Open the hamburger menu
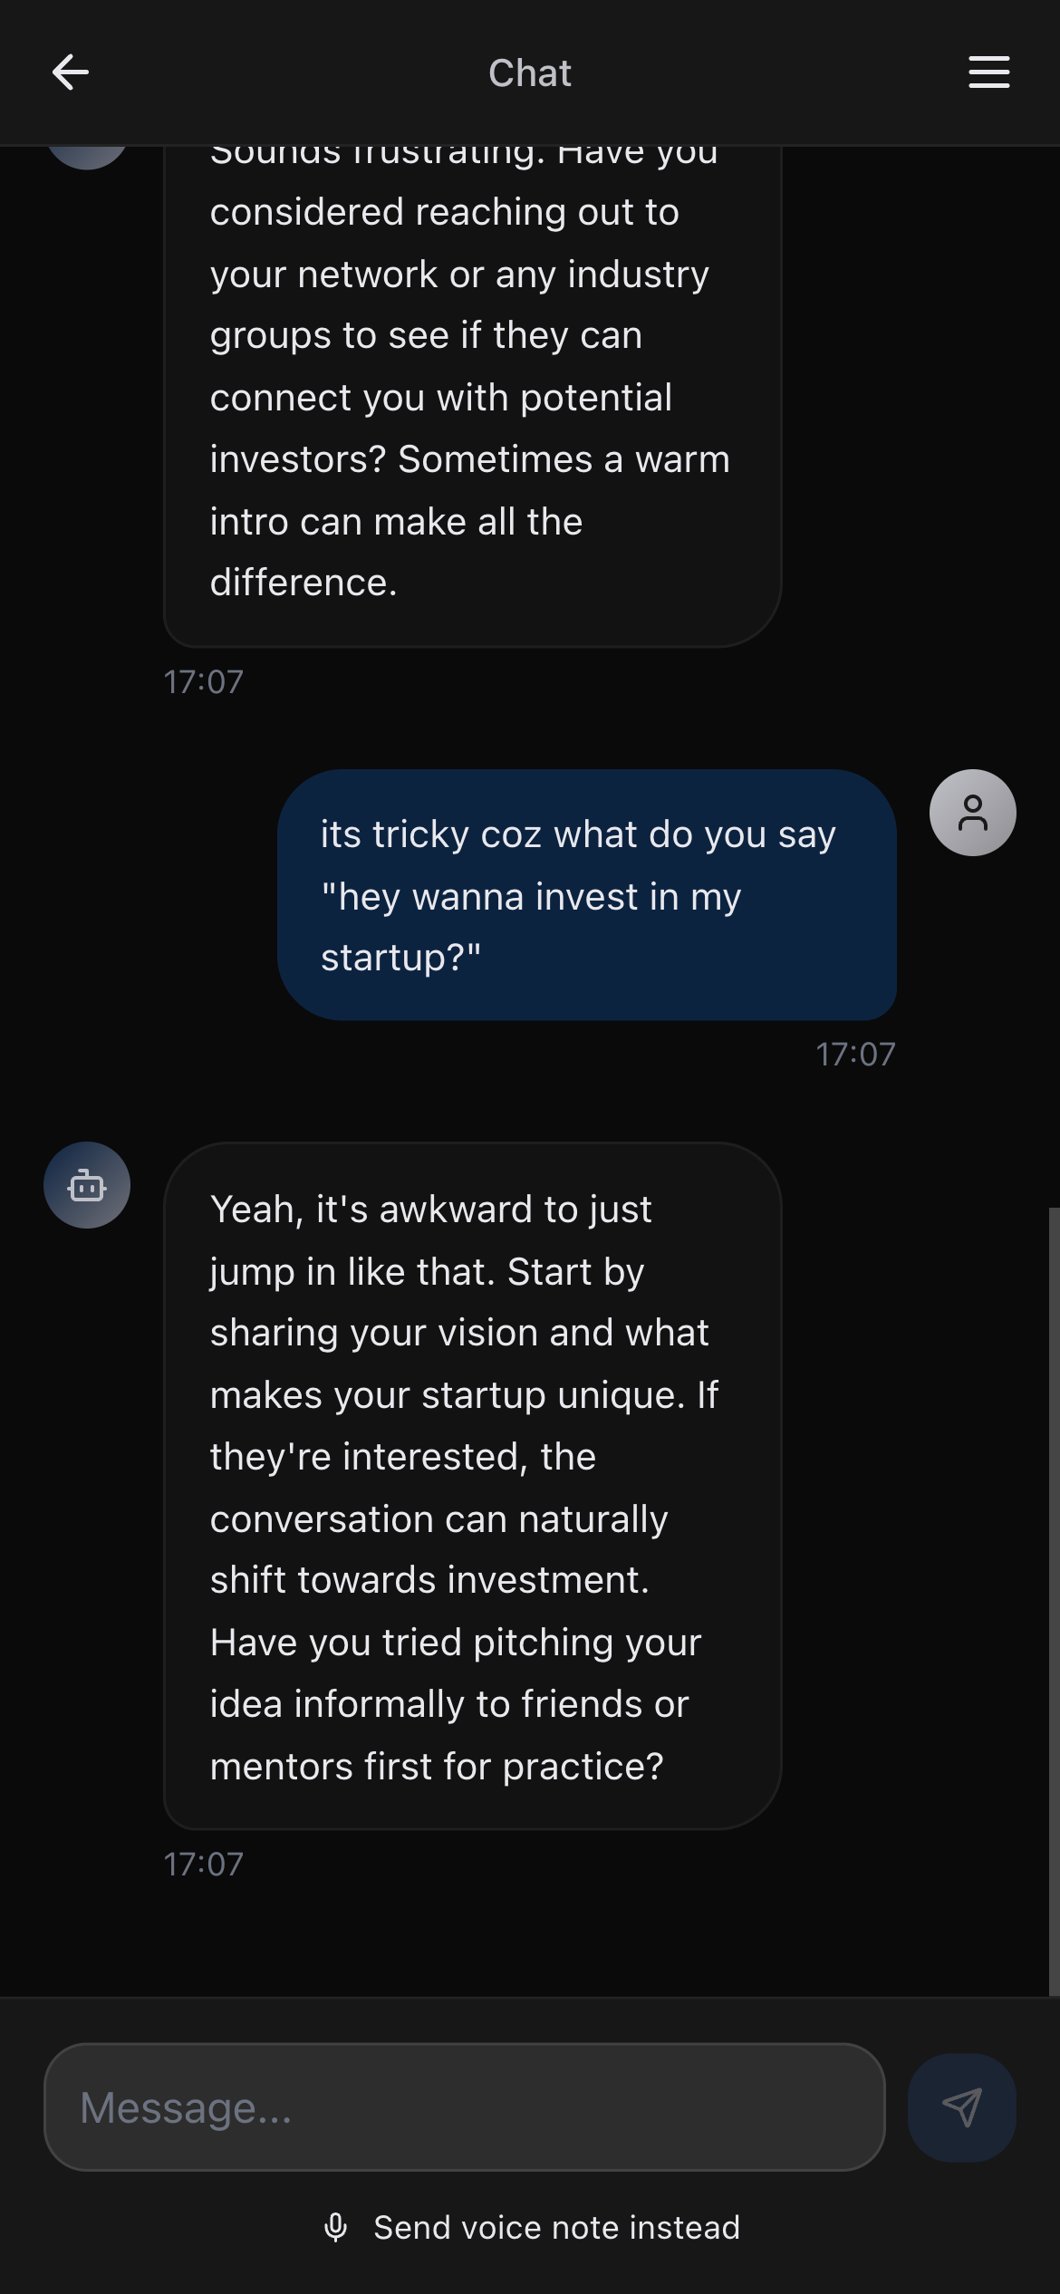This screenshot has width=1060, height=2294. [x=988, y=72]
